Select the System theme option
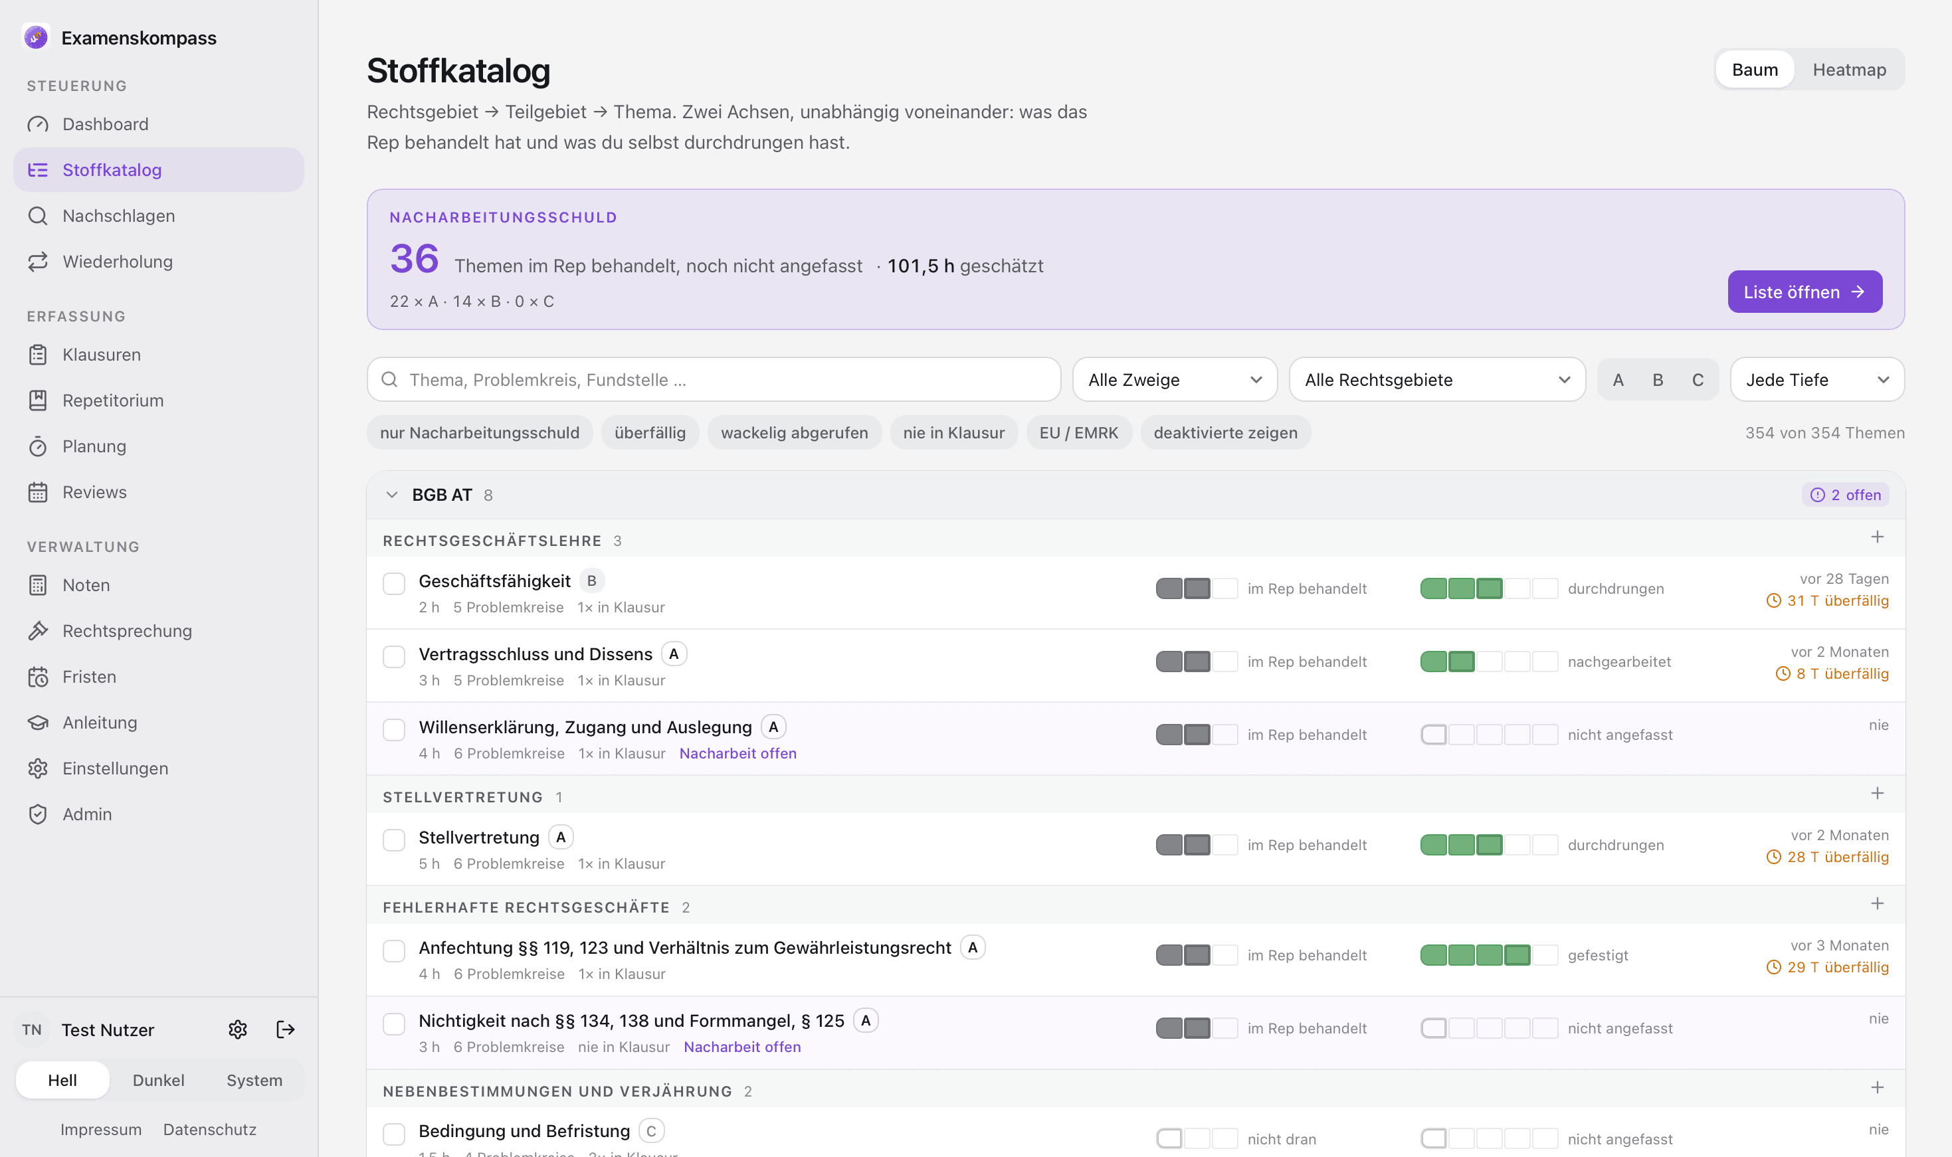Viewport: 1952px width, 1157px height. pos(254,1081)
